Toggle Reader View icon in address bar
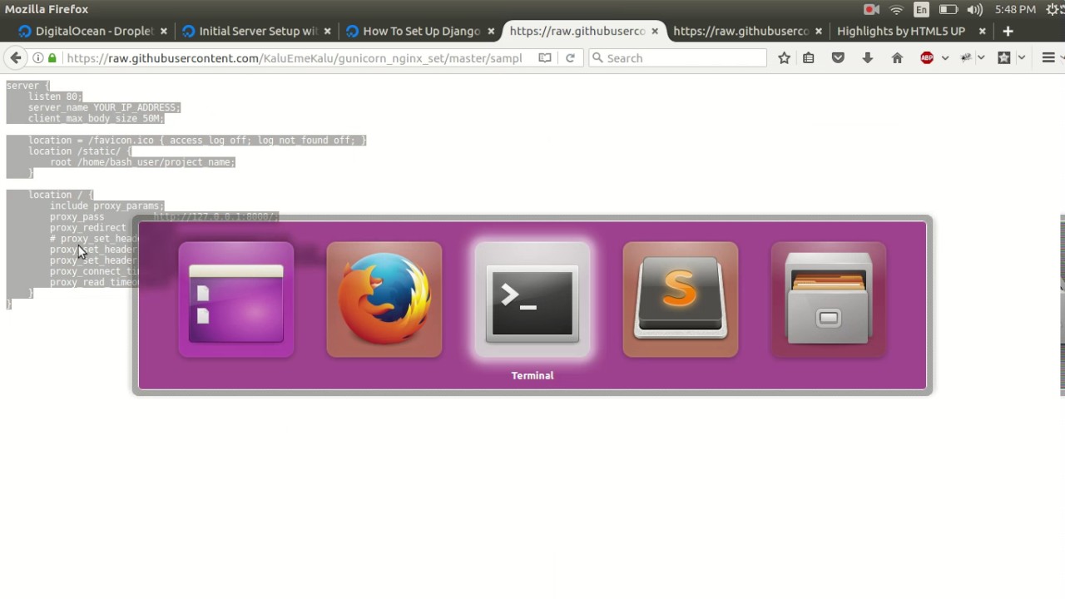Screen dimensions: 1065x599 coord(544,58)
